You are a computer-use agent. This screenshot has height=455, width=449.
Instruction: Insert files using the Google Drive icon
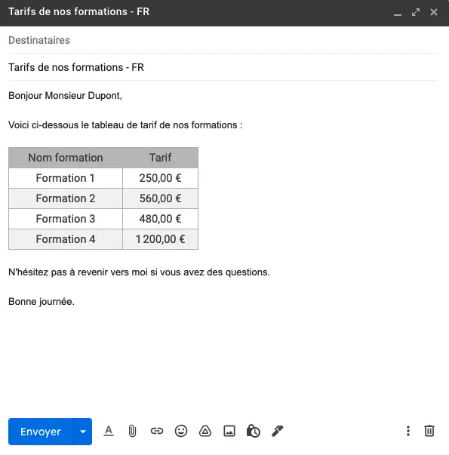click(x=205, y=431)
